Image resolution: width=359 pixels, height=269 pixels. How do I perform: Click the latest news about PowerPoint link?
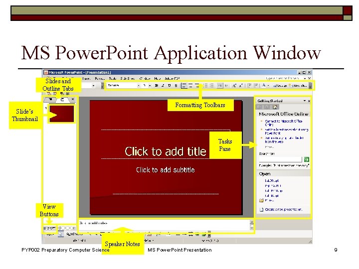coord(286,132)
